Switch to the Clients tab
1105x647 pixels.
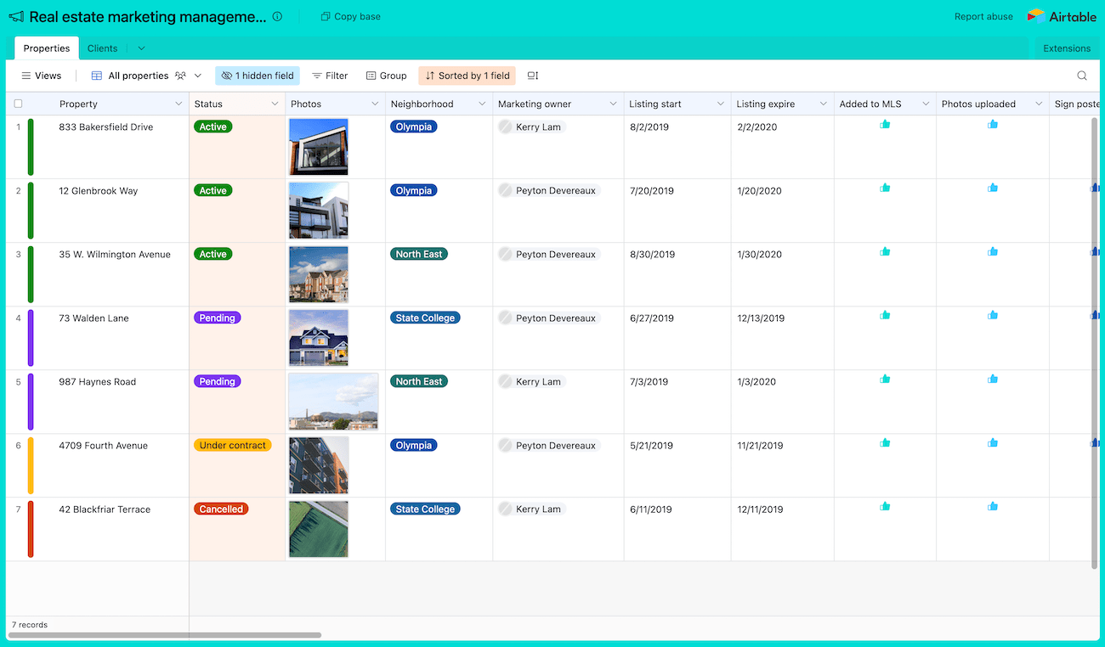[x=103, y=48]
